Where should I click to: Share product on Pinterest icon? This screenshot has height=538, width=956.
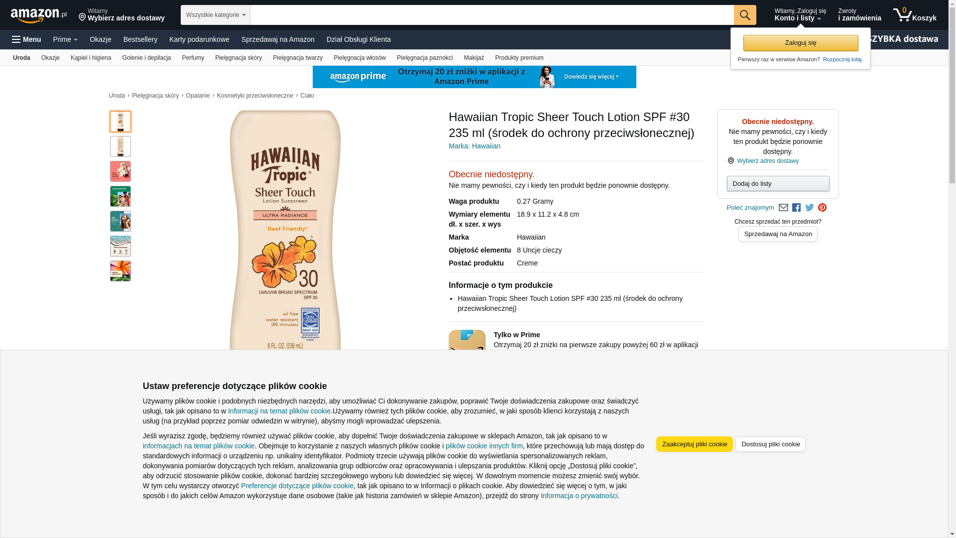pyautogui.click(x=823, y=208)
